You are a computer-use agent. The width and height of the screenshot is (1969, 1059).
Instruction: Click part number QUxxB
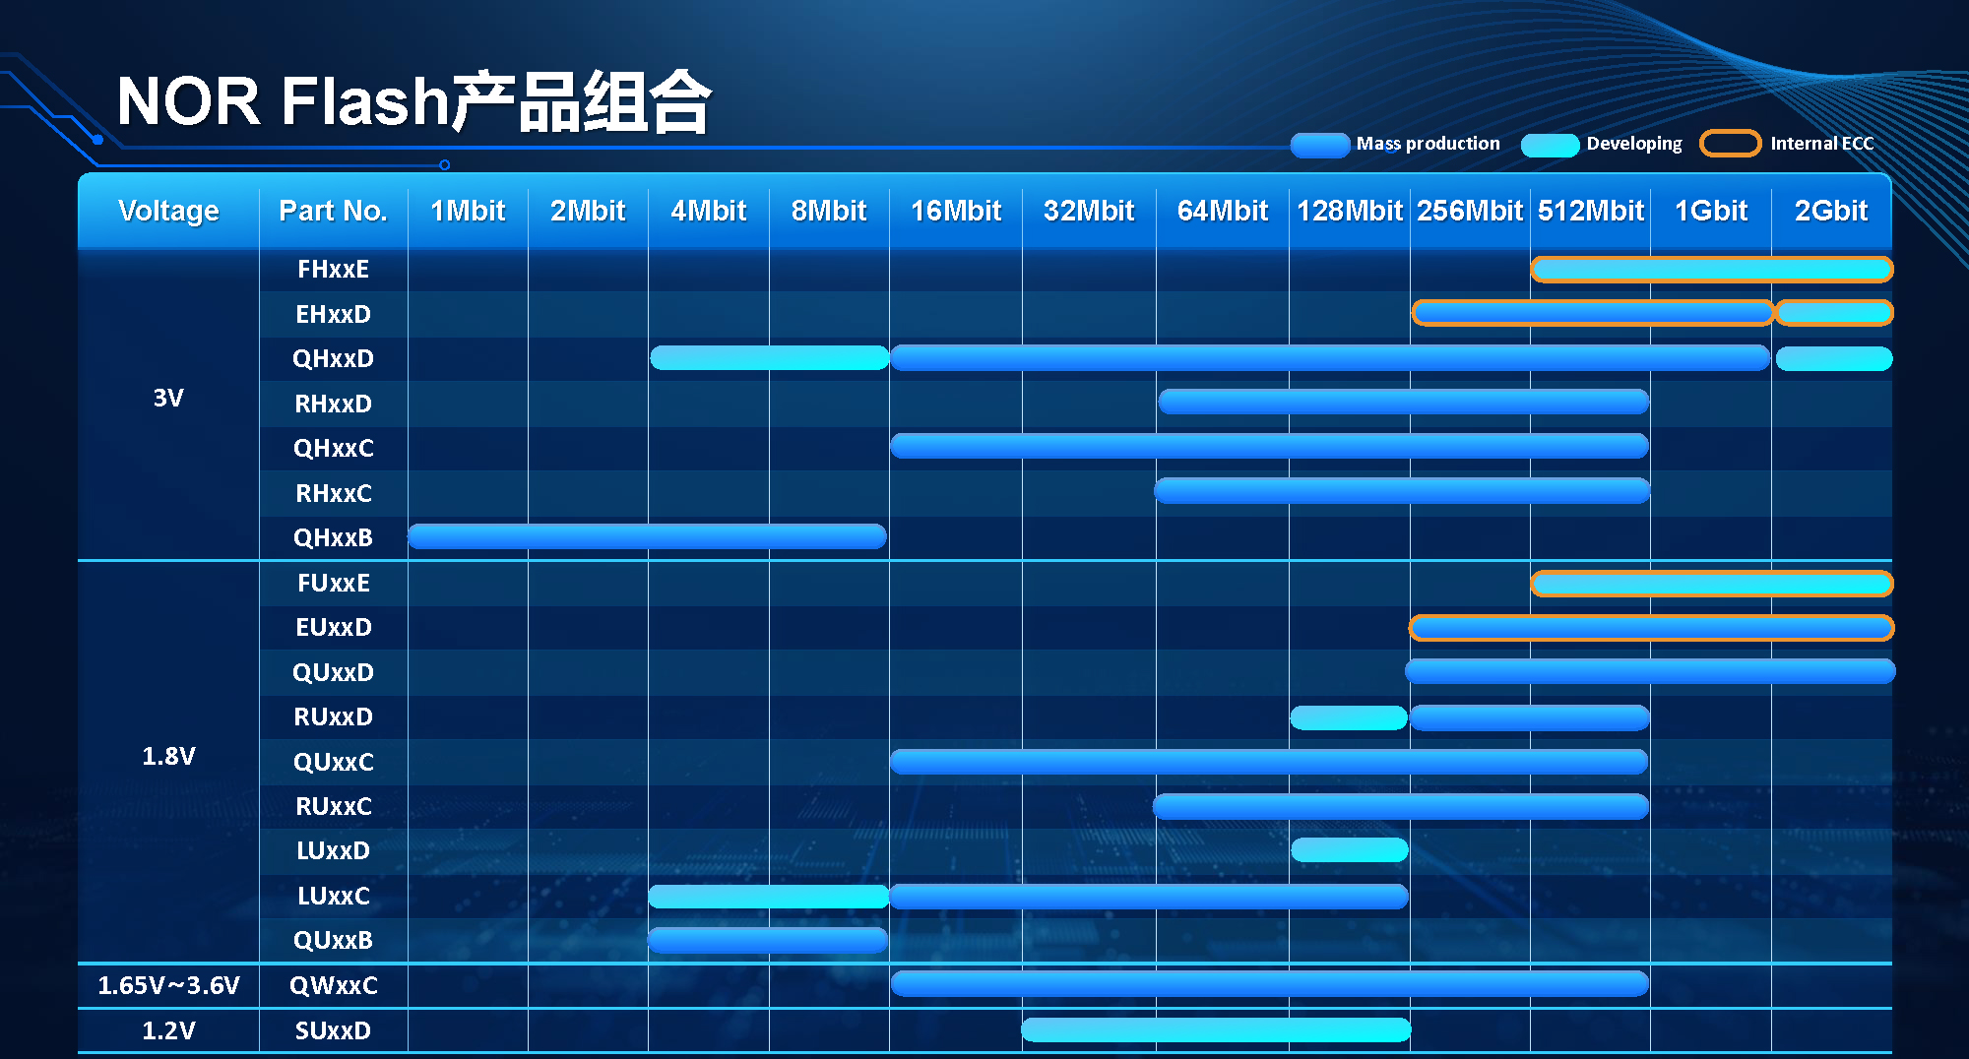click(x=333, y=940)
